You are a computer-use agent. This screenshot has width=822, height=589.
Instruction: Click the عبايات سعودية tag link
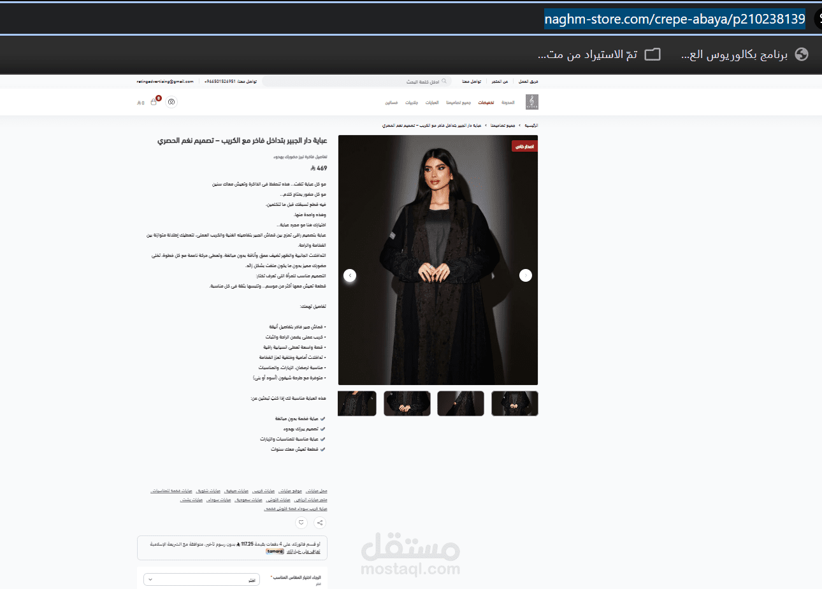click(249, 500)
